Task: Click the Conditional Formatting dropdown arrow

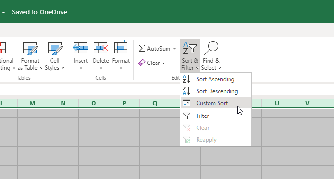Action: point(14,68)
